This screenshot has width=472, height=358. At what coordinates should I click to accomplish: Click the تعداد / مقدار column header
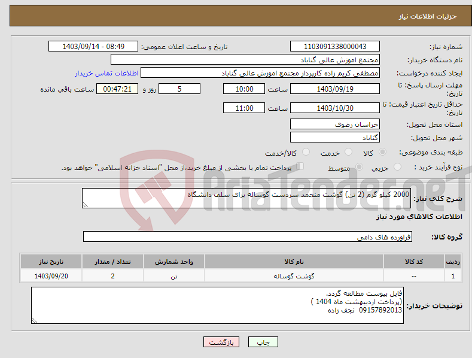tap(112, 262)
